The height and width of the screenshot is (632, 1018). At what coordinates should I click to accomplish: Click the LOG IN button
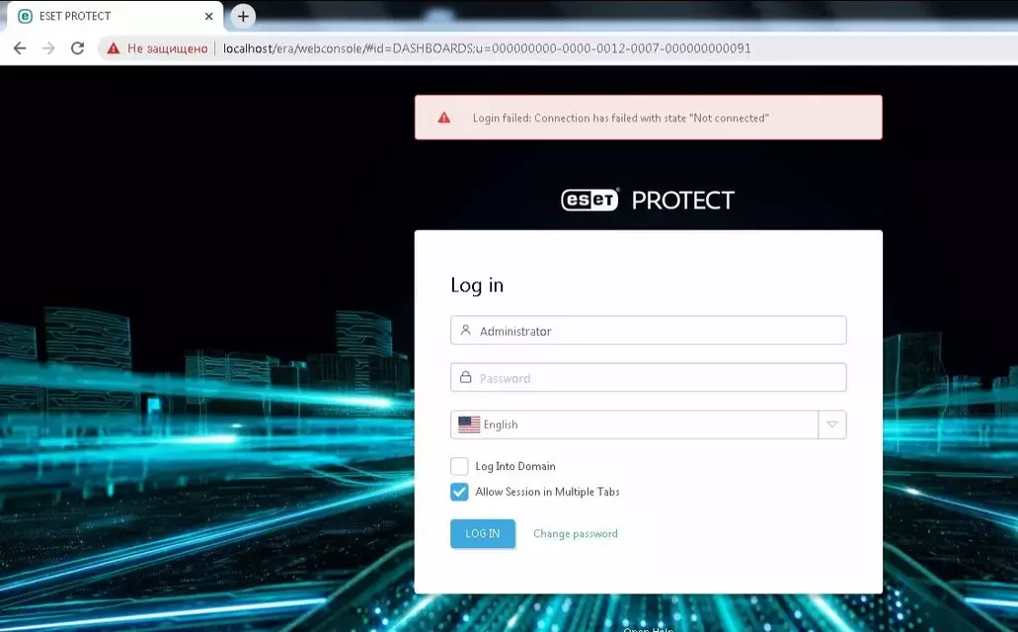pos(483,533)
